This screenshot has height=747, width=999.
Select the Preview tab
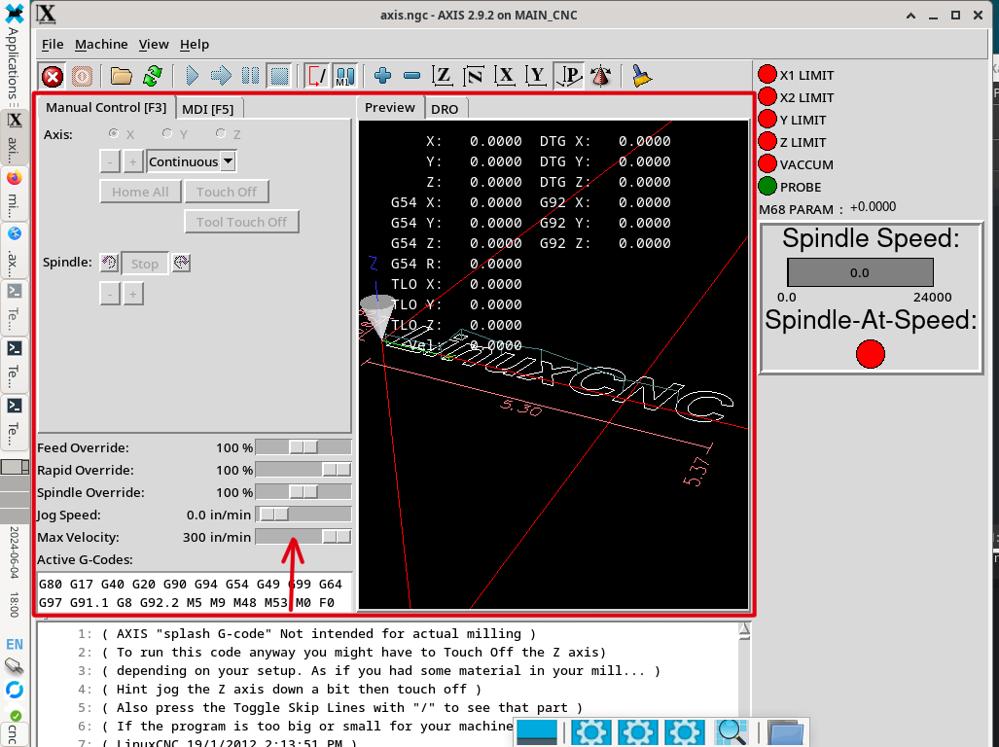(x=390, y=108)
